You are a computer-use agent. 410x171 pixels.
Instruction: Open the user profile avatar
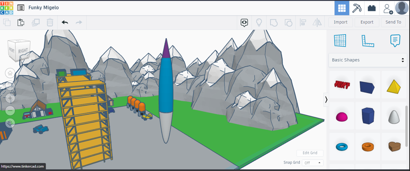click(x=402, y=8)
